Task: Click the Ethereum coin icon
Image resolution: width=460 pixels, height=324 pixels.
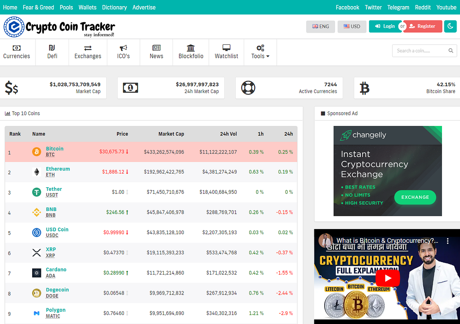Action: 36,172
